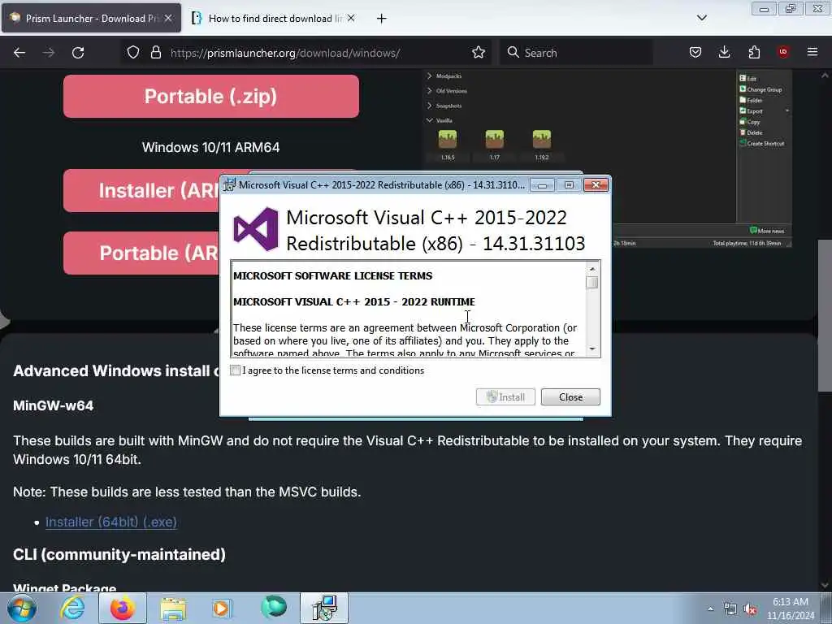Click the Install button in the dialog
This screenshot has height=624, width=832.
[505, 396]
